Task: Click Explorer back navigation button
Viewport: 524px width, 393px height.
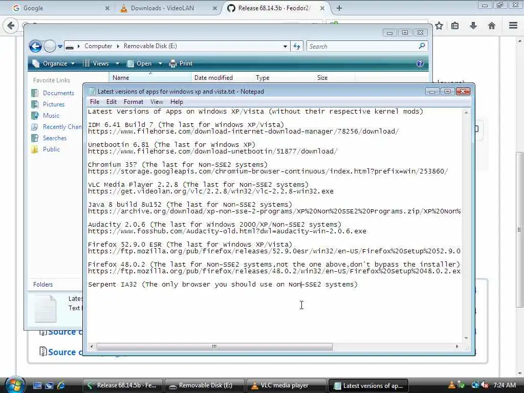Action: point(35,46)
